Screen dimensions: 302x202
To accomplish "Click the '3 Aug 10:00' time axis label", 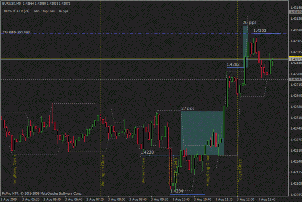I will pyautogui.click(x=181, y=199).
